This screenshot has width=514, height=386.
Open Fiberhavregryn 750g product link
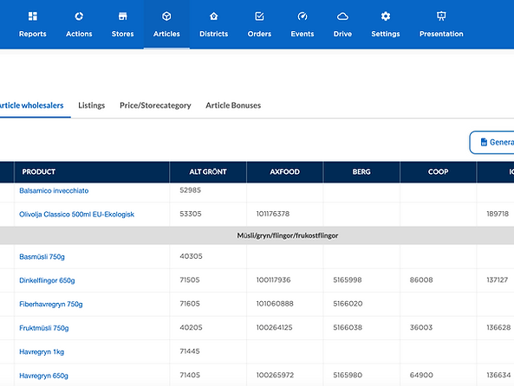(51, 304)
